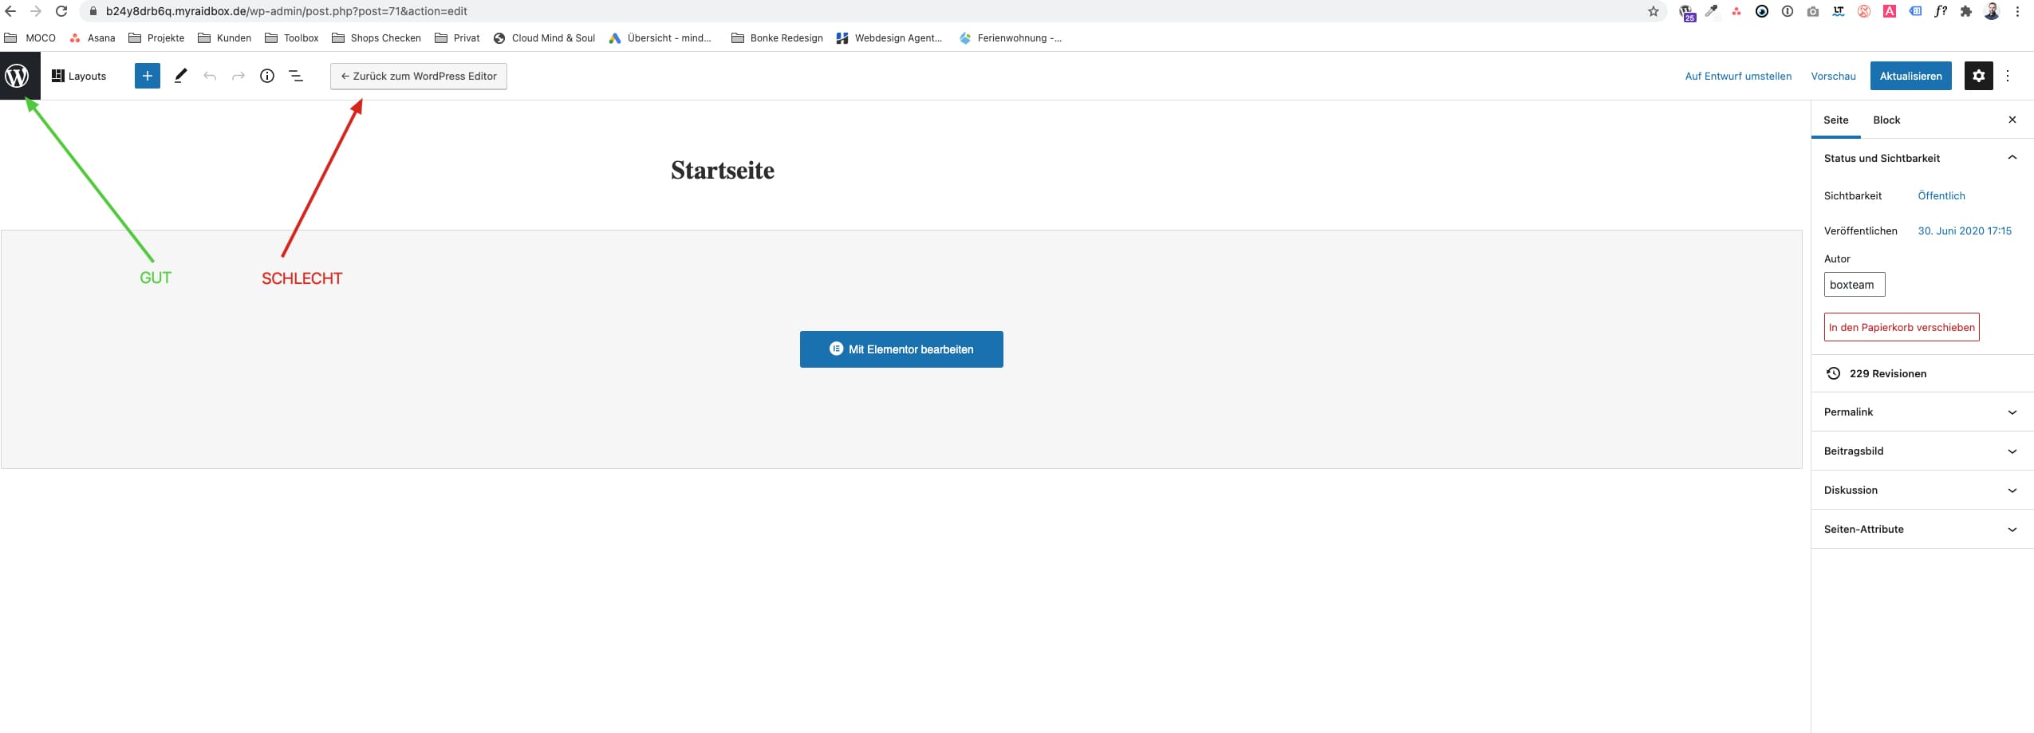The height and width of the screenshot is (733, 2034).
Task: Undo the last change
Action: (x=210, y=76)
